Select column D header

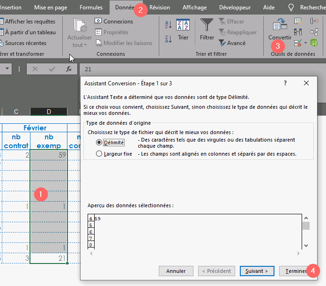49,112
